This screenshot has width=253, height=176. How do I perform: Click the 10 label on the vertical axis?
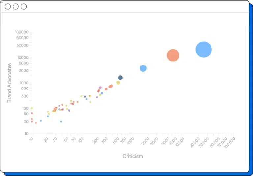pos(26,134)
